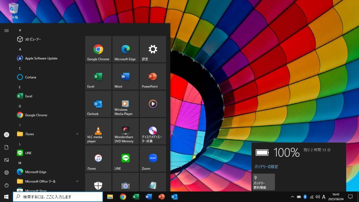Click the letter C group header
The image size is (359, 202).
tap(20, 68)
